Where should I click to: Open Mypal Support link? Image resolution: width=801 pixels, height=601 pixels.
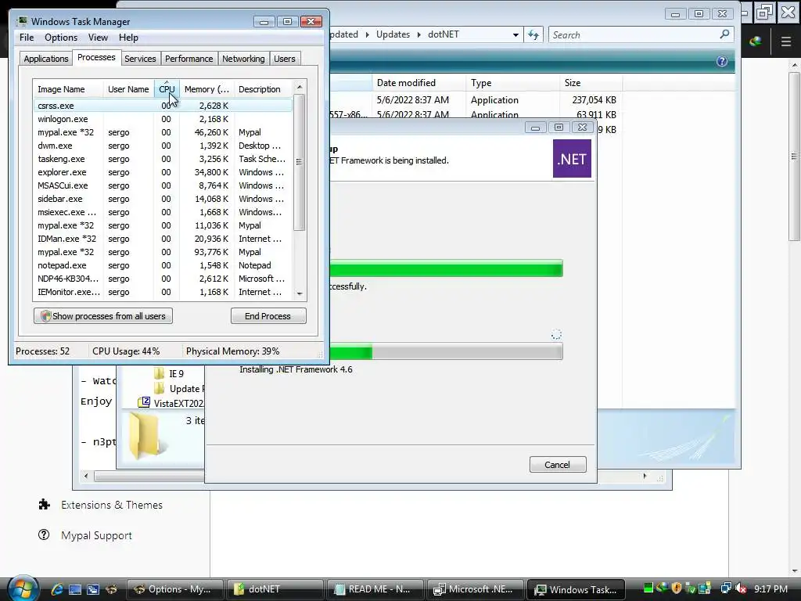coord(96,535)
